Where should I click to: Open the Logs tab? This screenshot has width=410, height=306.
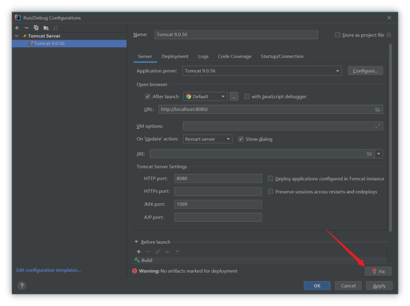tap(203, 56)
